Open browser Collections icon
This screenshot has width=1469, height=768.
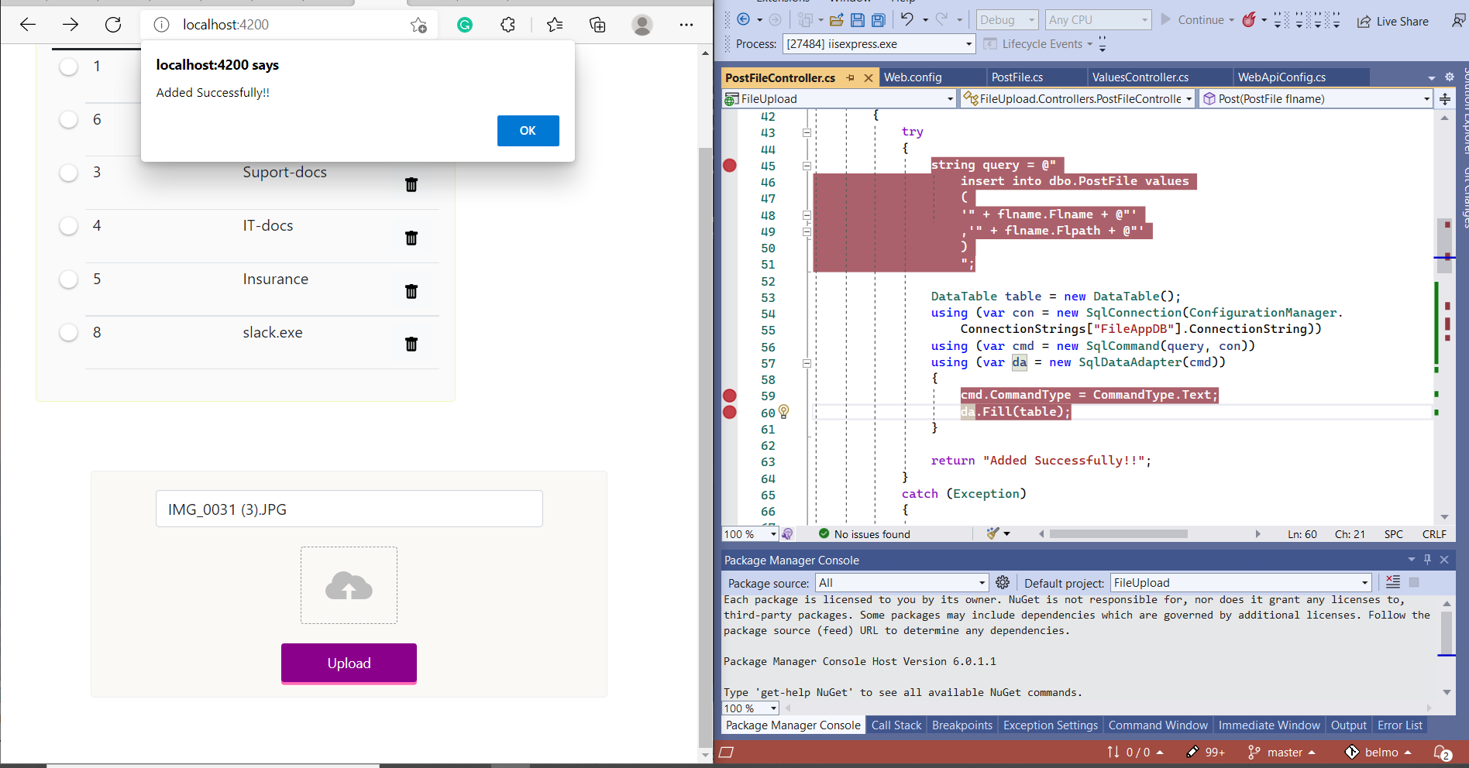tap(597, 25)
